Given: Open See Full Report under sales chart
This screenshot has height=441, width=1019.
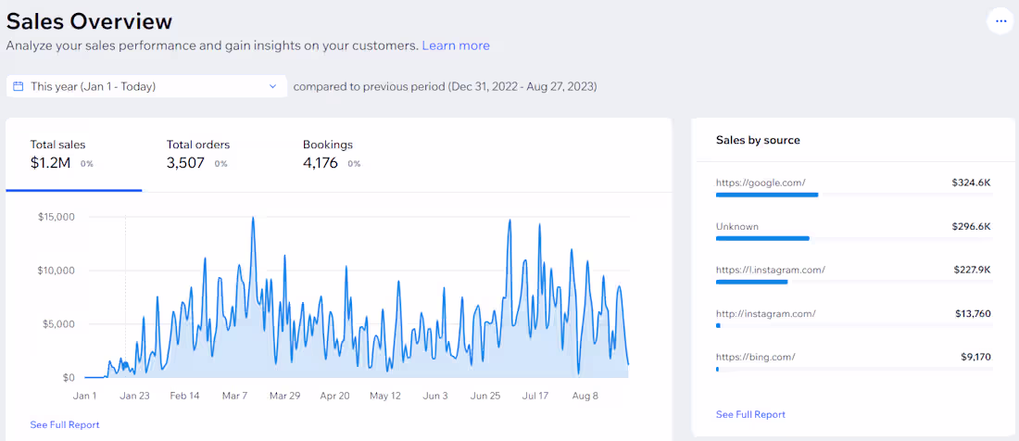Looking at the screenshot, I should 64,424.
